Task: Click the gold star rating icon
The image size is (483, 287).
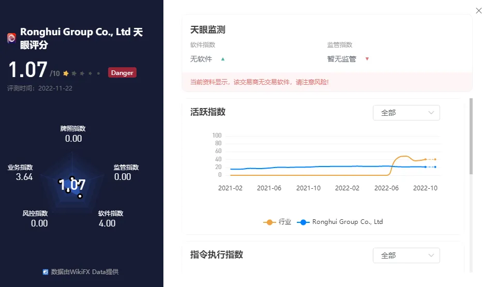Action: click(x=66, y=73)
